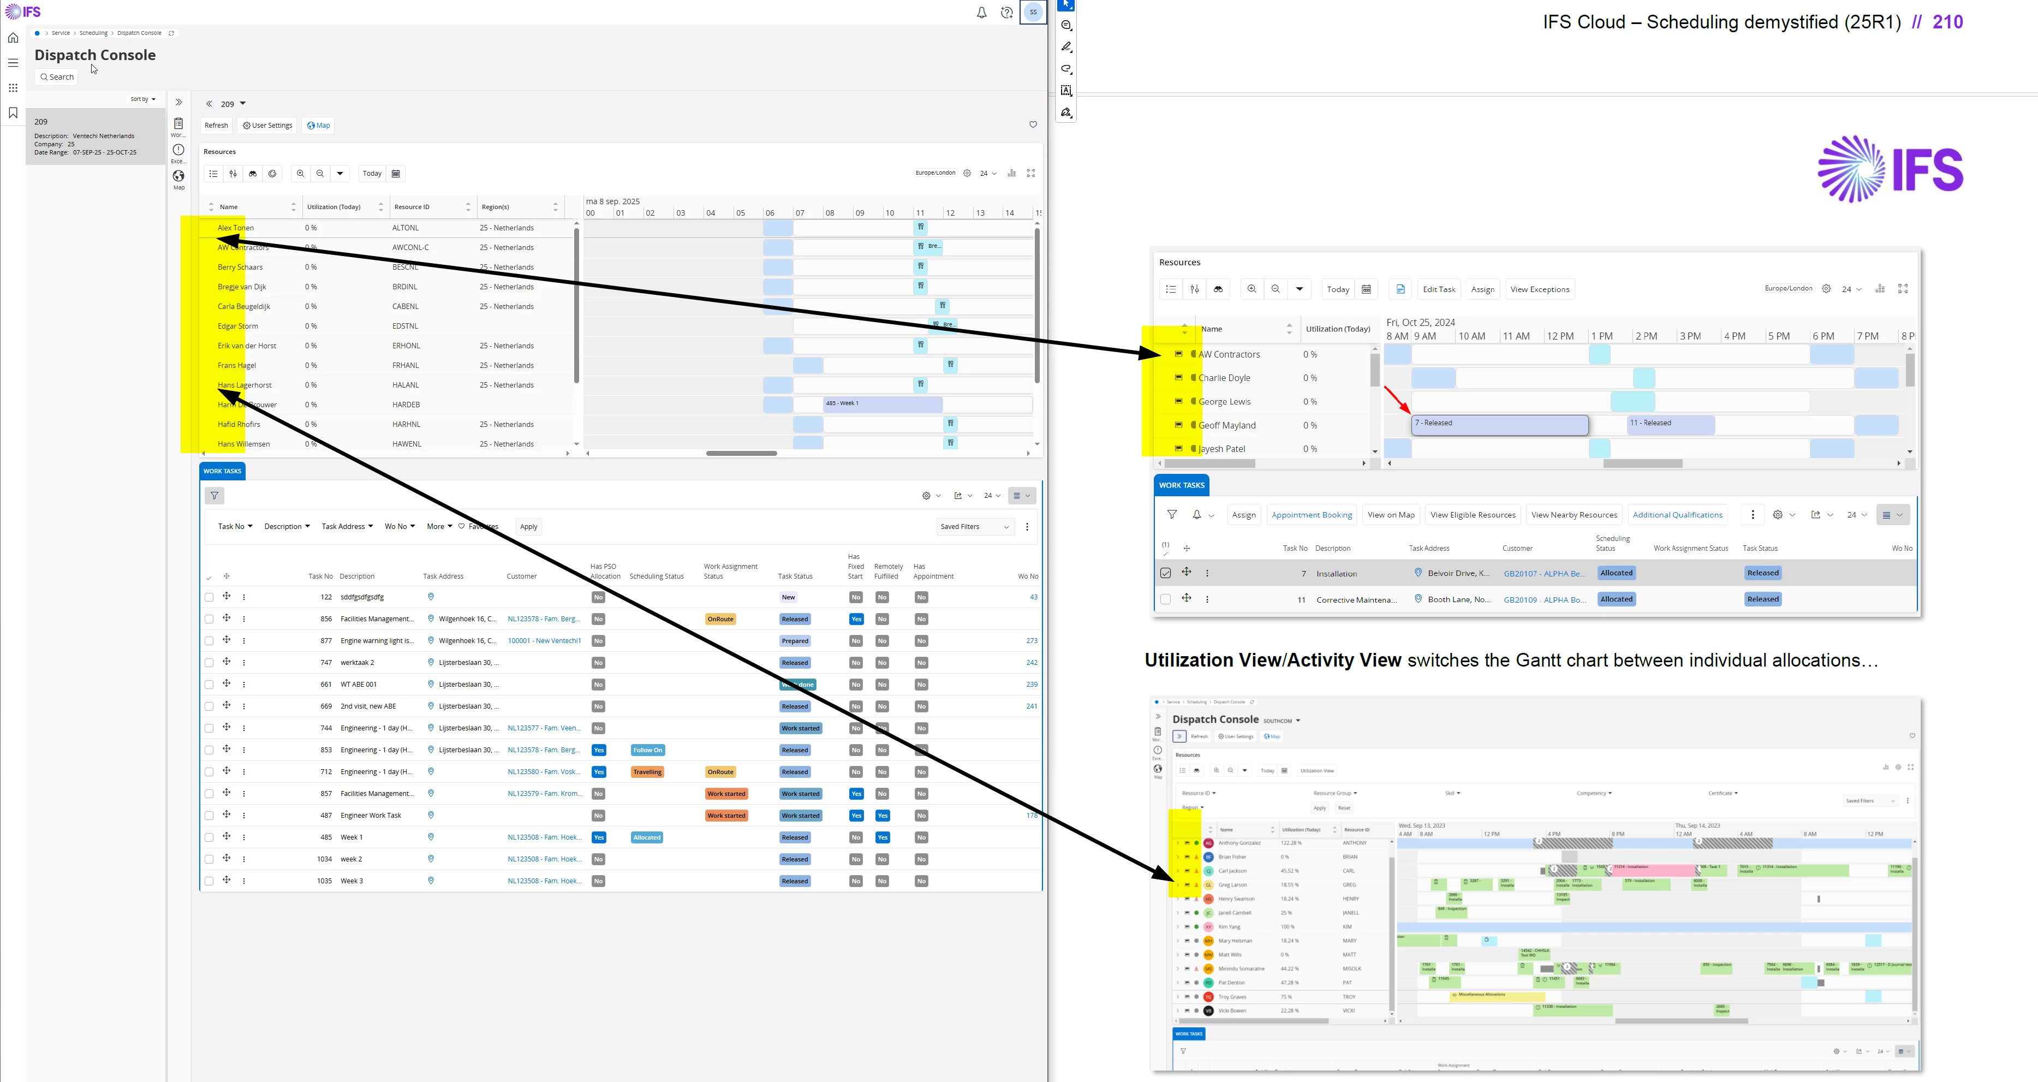This screenshot has height=1082, width=2038.
Task: Open the Work Tasks export dropdown
Action: tap(963, 496)
